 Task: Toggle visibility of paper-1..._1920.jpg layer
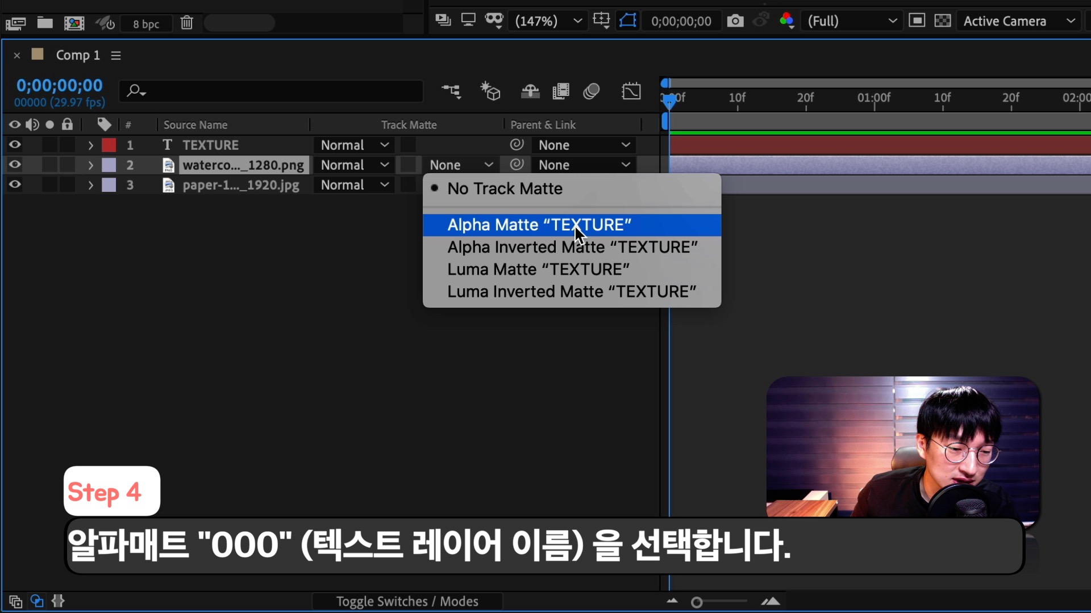pyautogui.click(x=15, y=185)
